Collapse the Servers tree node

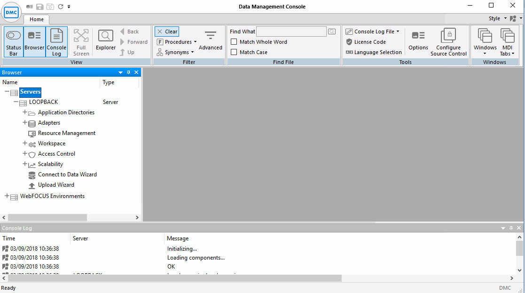7,91
